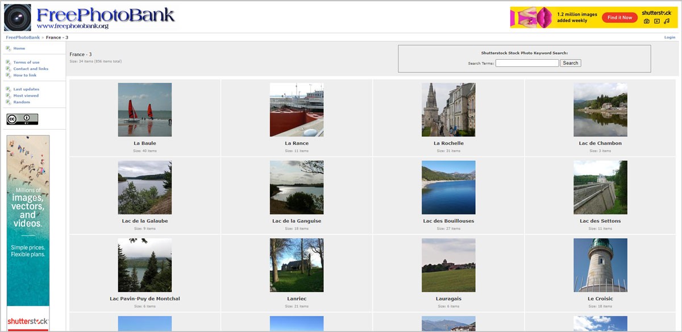Click the Find it Now banner button
Viewport: 682px width, 332px height.
[x=619, y=18]
